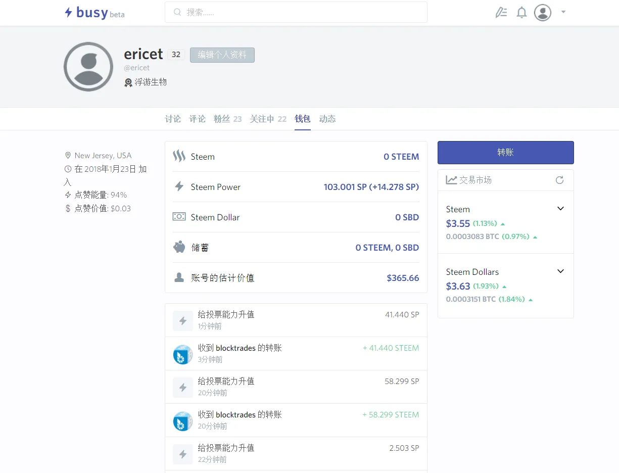
Task: Click the Steem Dollars price $3.63
Action: (x=458, y=286)
